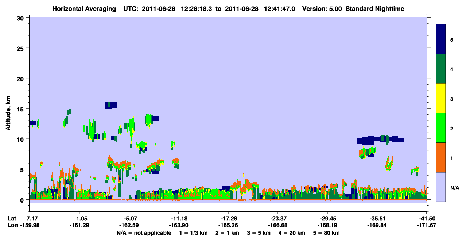This screenshot has height=243, width=474.
Task: Click the 'N/A = not applicable' legend text
Action: (x=144, y=233)
